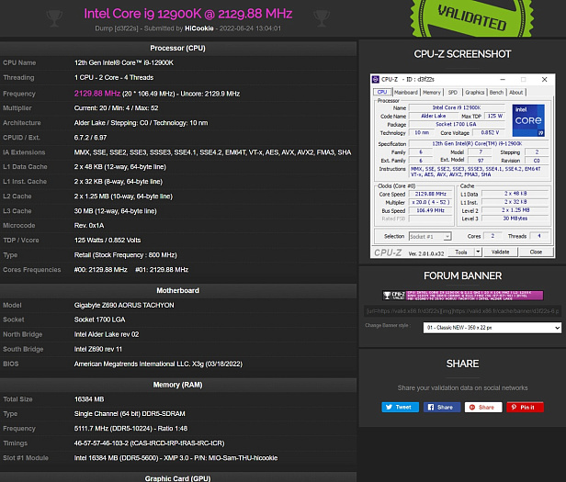Image resolution: width=566 pixels, height=482 pixels.
Task: Open the Change Banner style dropdown
Action: click(492, 328)
